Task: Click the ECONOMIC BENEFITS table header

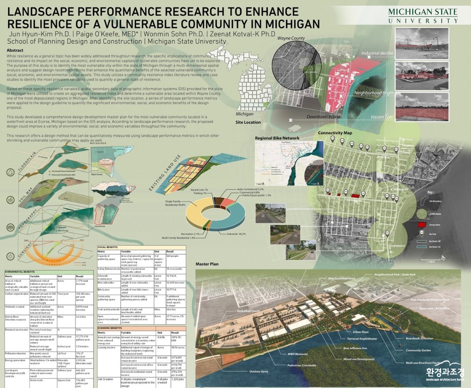Action: point(142,328)
